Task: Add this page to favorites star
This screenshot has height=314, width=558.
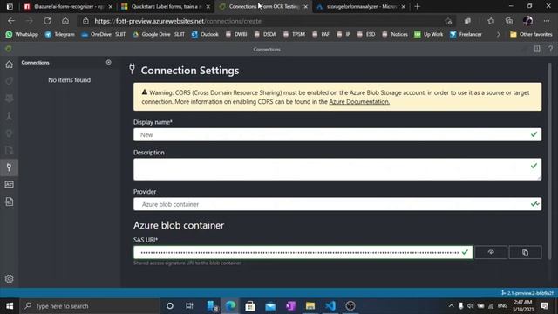Action: click(448, 21)
